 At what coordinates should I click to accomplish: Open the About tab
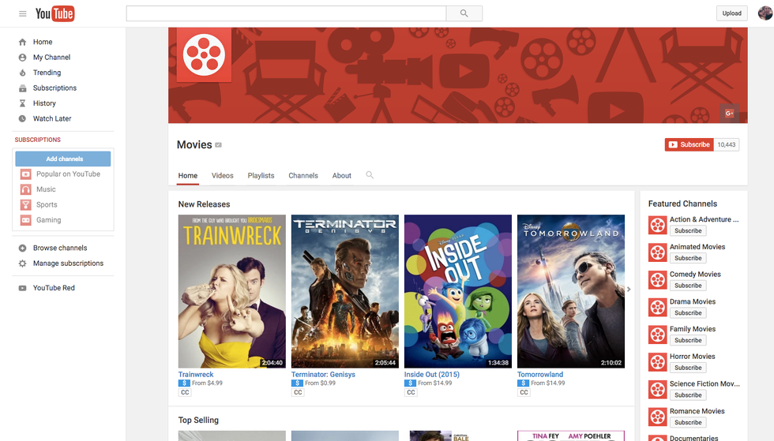point(341,175)
